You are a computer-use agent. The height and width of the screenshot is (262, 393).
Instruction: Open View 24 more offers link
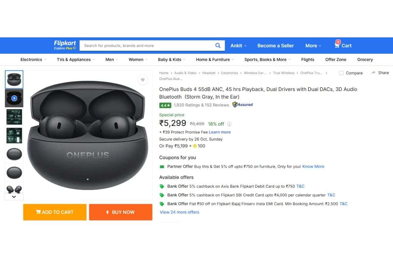(x=179, y=212)
